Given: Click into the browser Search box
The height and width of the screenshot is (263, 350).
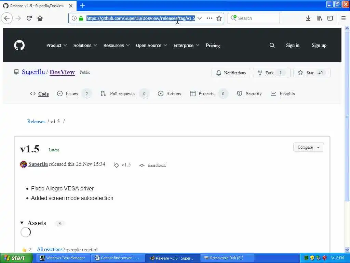Looking at the screenshot, I should 254,18.
